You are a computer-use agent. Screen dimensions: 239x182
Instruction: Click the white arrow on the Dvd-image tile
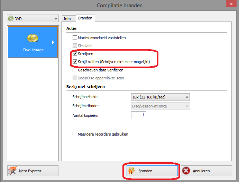click(x=53, y=42)
